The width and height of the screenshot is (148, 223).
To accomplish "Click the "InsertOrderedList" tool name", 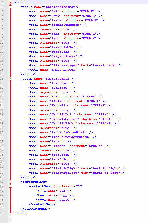I will 69,132.
